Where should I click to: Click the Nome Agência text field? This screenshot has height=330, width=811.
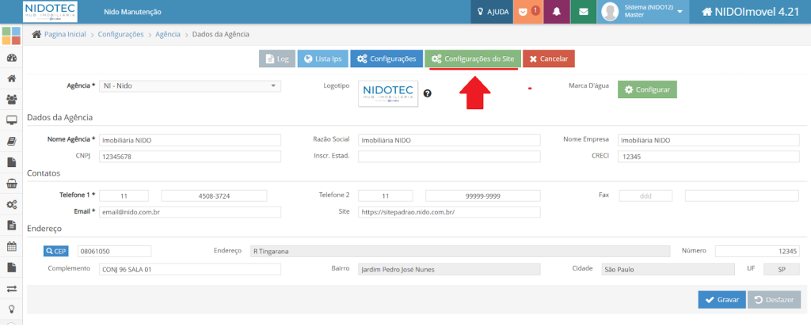(x=190, y=140)
